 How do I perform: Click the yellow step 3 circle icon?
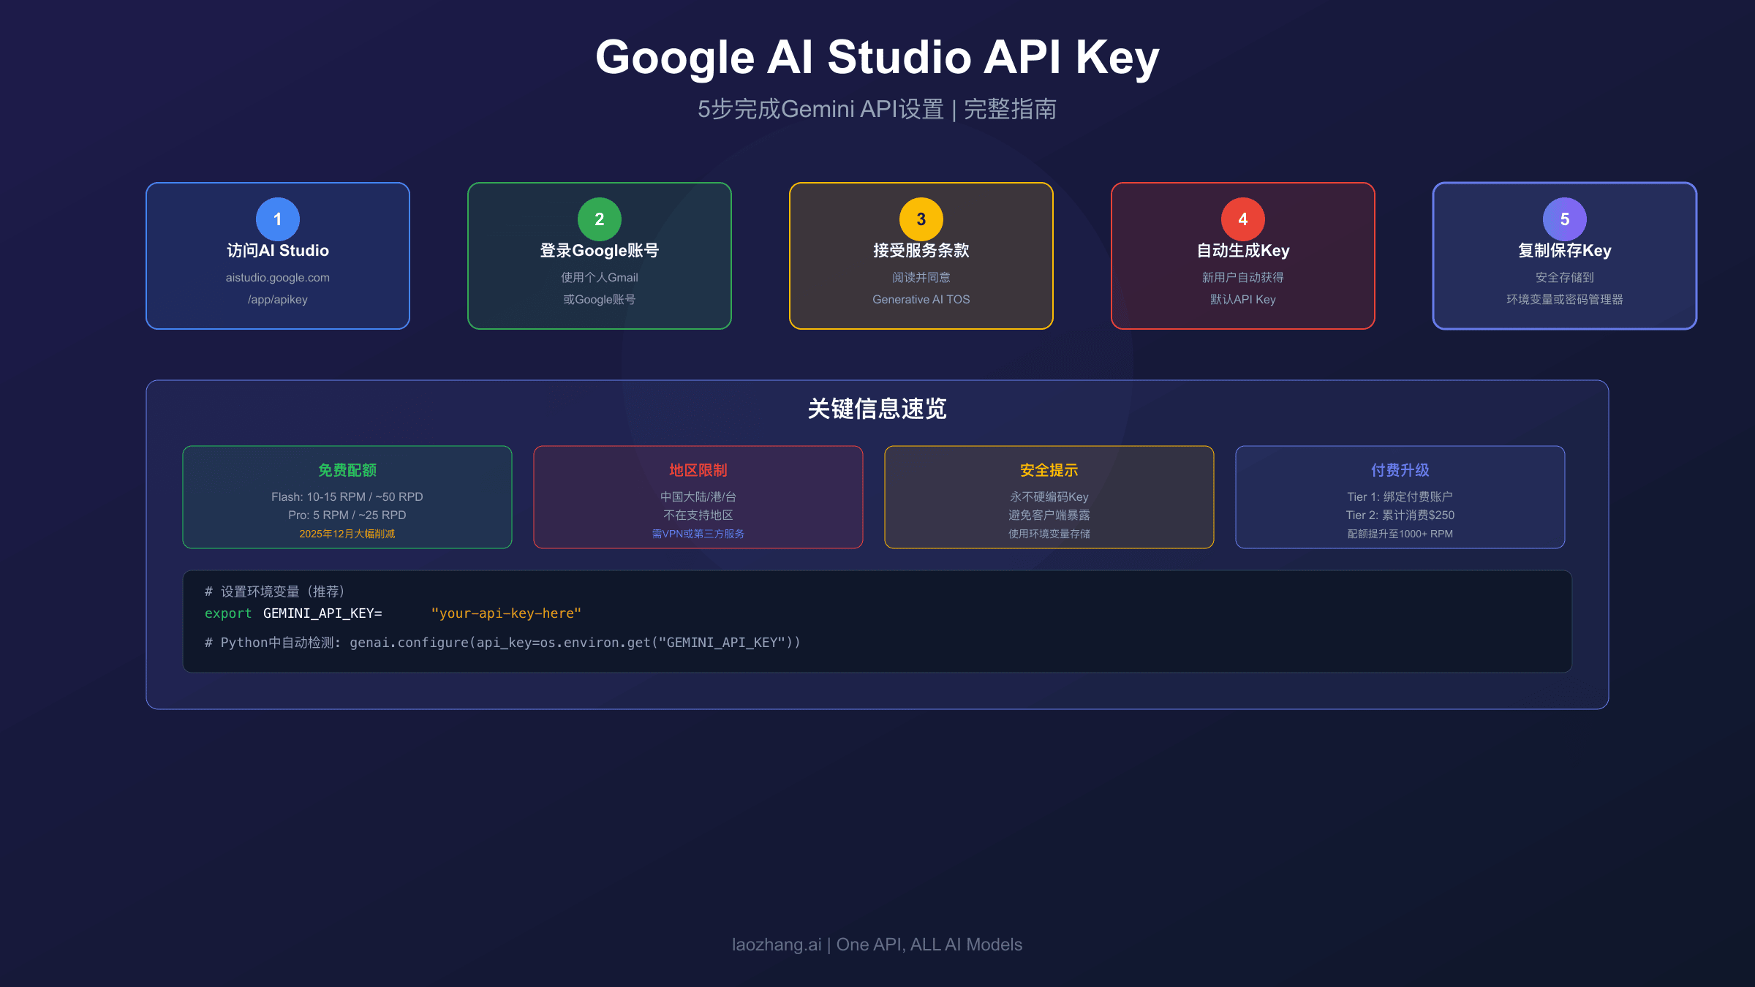pos(921,219)
